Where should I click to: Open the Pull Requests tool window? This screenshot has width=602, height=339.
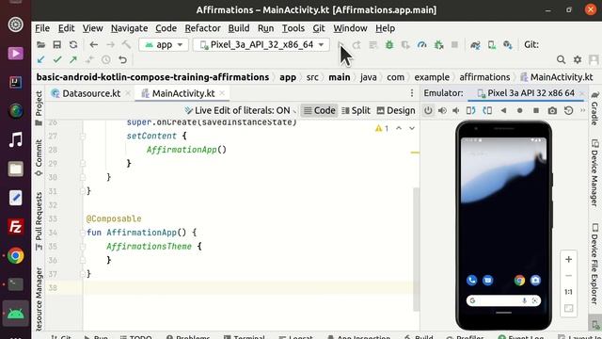pos(39,221)
